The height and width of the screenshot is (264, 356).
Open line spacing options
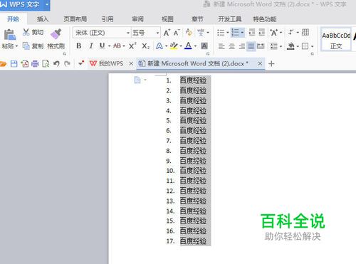coord(274,46)
